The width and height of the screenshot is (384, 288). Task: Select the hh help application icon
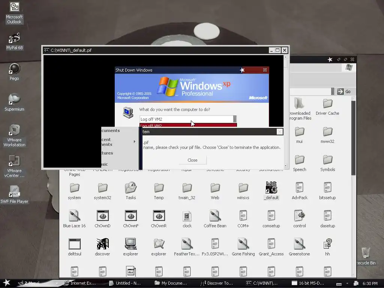pos(327,247)
